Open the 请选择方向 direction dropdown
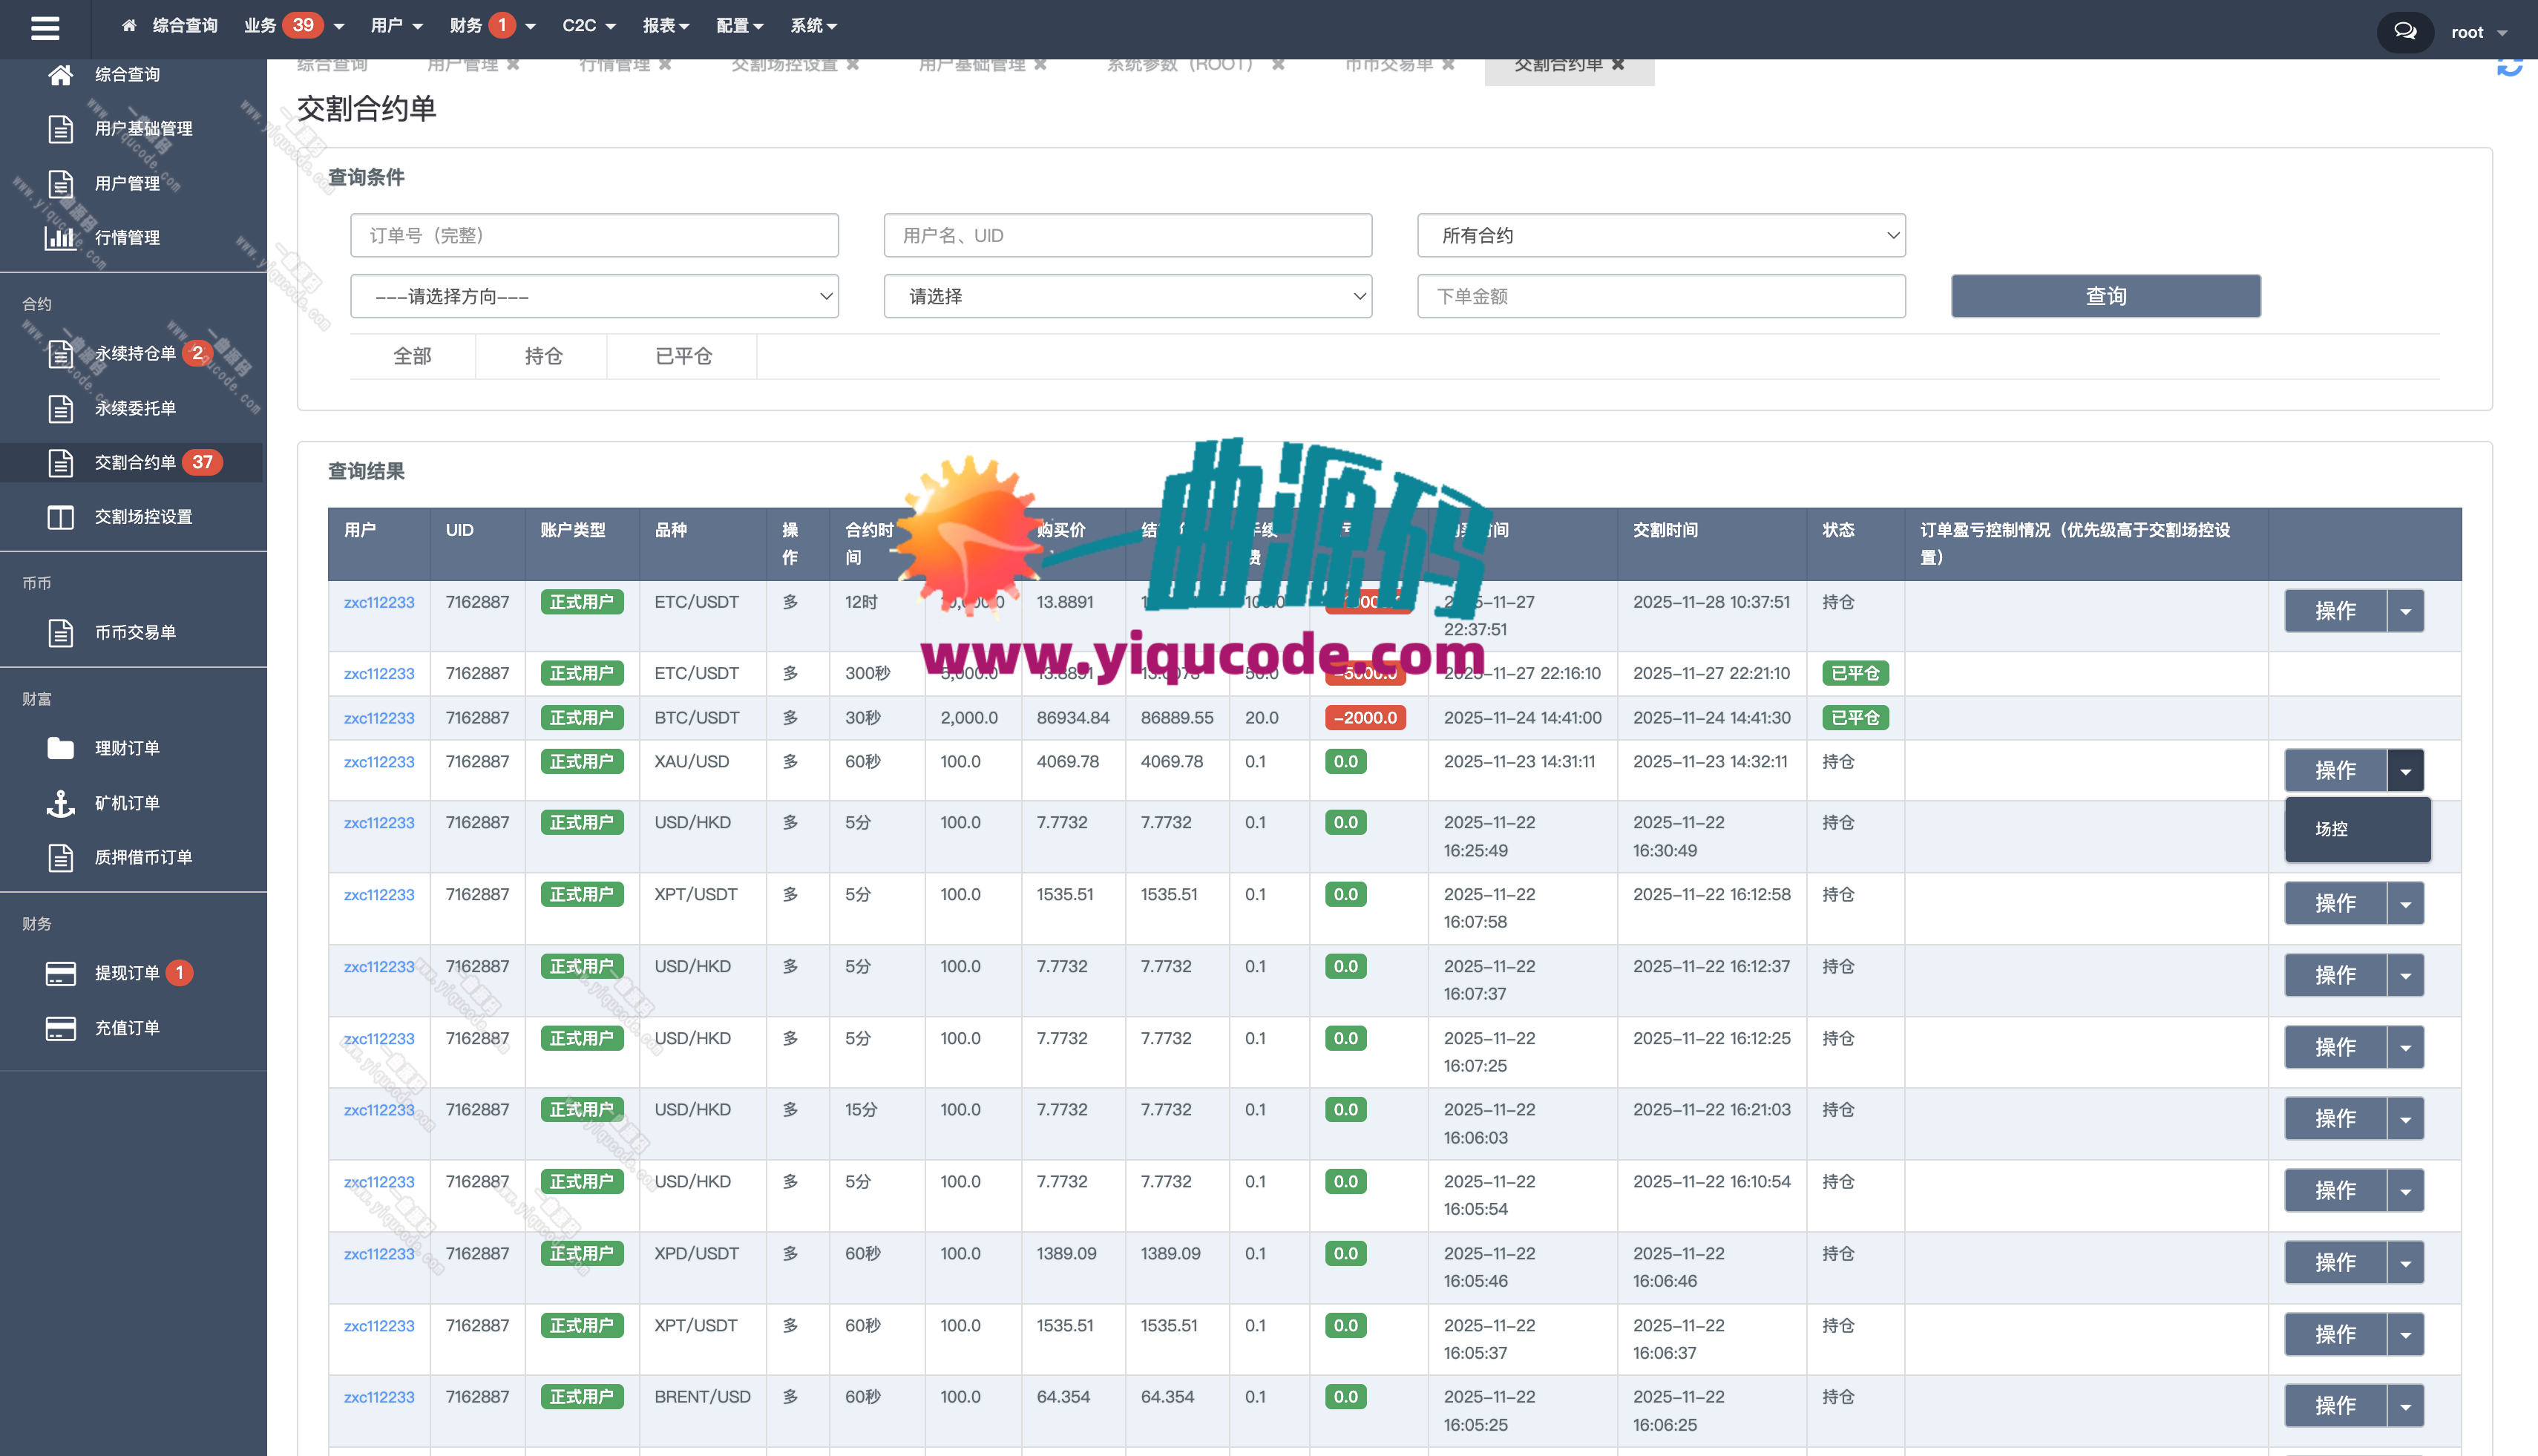The height and width of the screenshot is (1456, 2538). (x=594, y=297)
